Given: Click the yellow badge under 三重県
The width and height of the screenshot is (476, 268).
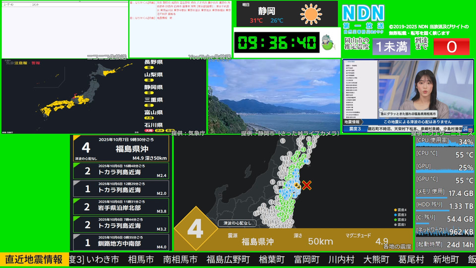Looking at the screenshot, I should (149, 105).
